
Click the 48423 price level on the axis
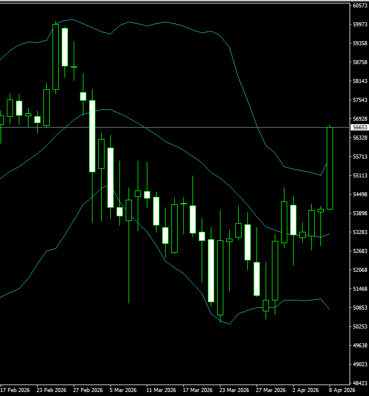pyautogui.click(x=359, y=383)
